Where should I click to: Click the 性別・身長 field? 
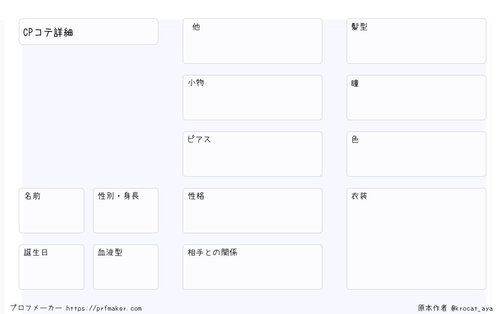click(x=126, y=211)
